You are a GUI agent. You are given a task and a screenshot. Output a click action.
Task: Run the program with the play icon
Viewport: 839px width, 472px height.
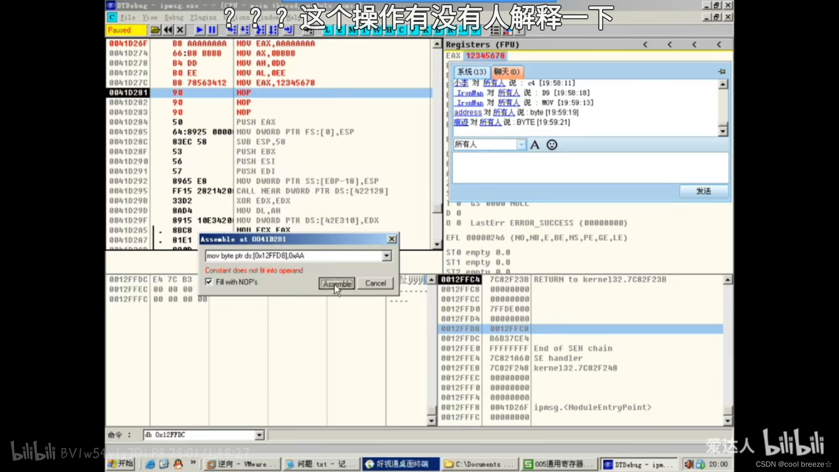pos(199,30)
